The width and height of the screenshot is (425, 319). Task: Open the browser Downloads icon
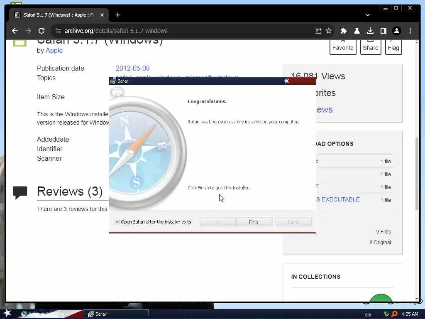point(370,31)
